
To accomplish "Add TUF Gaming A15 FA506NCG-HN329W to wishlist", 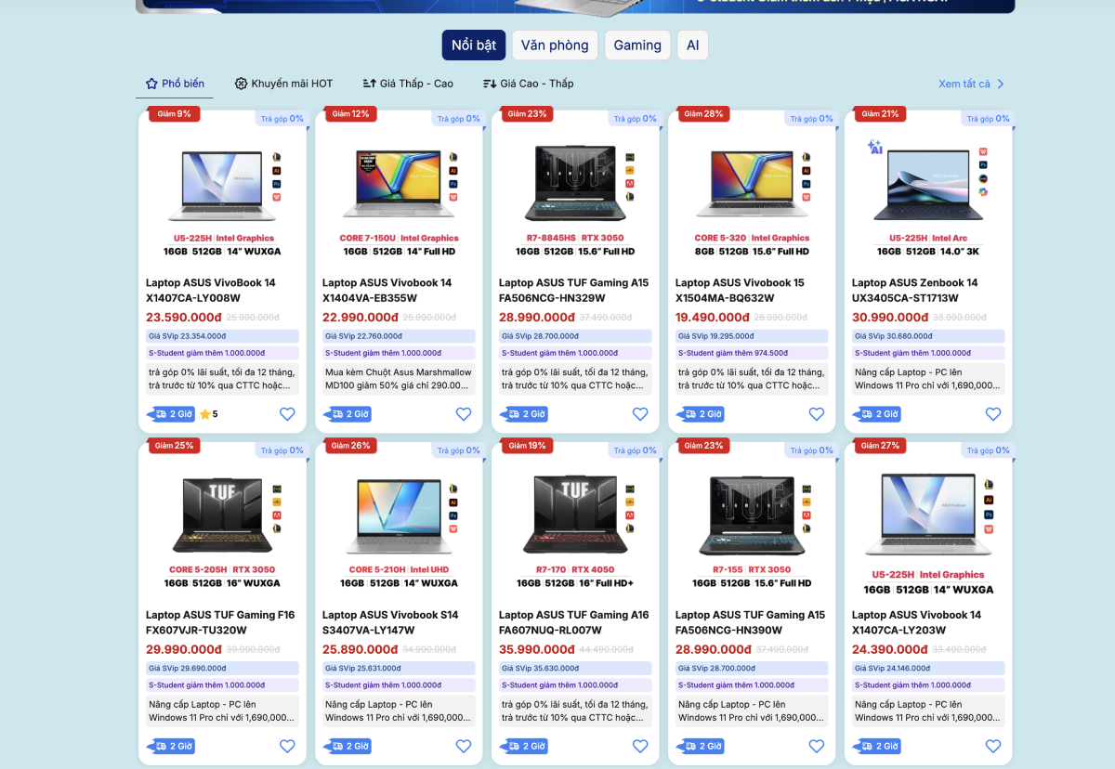I will point(640,414).
